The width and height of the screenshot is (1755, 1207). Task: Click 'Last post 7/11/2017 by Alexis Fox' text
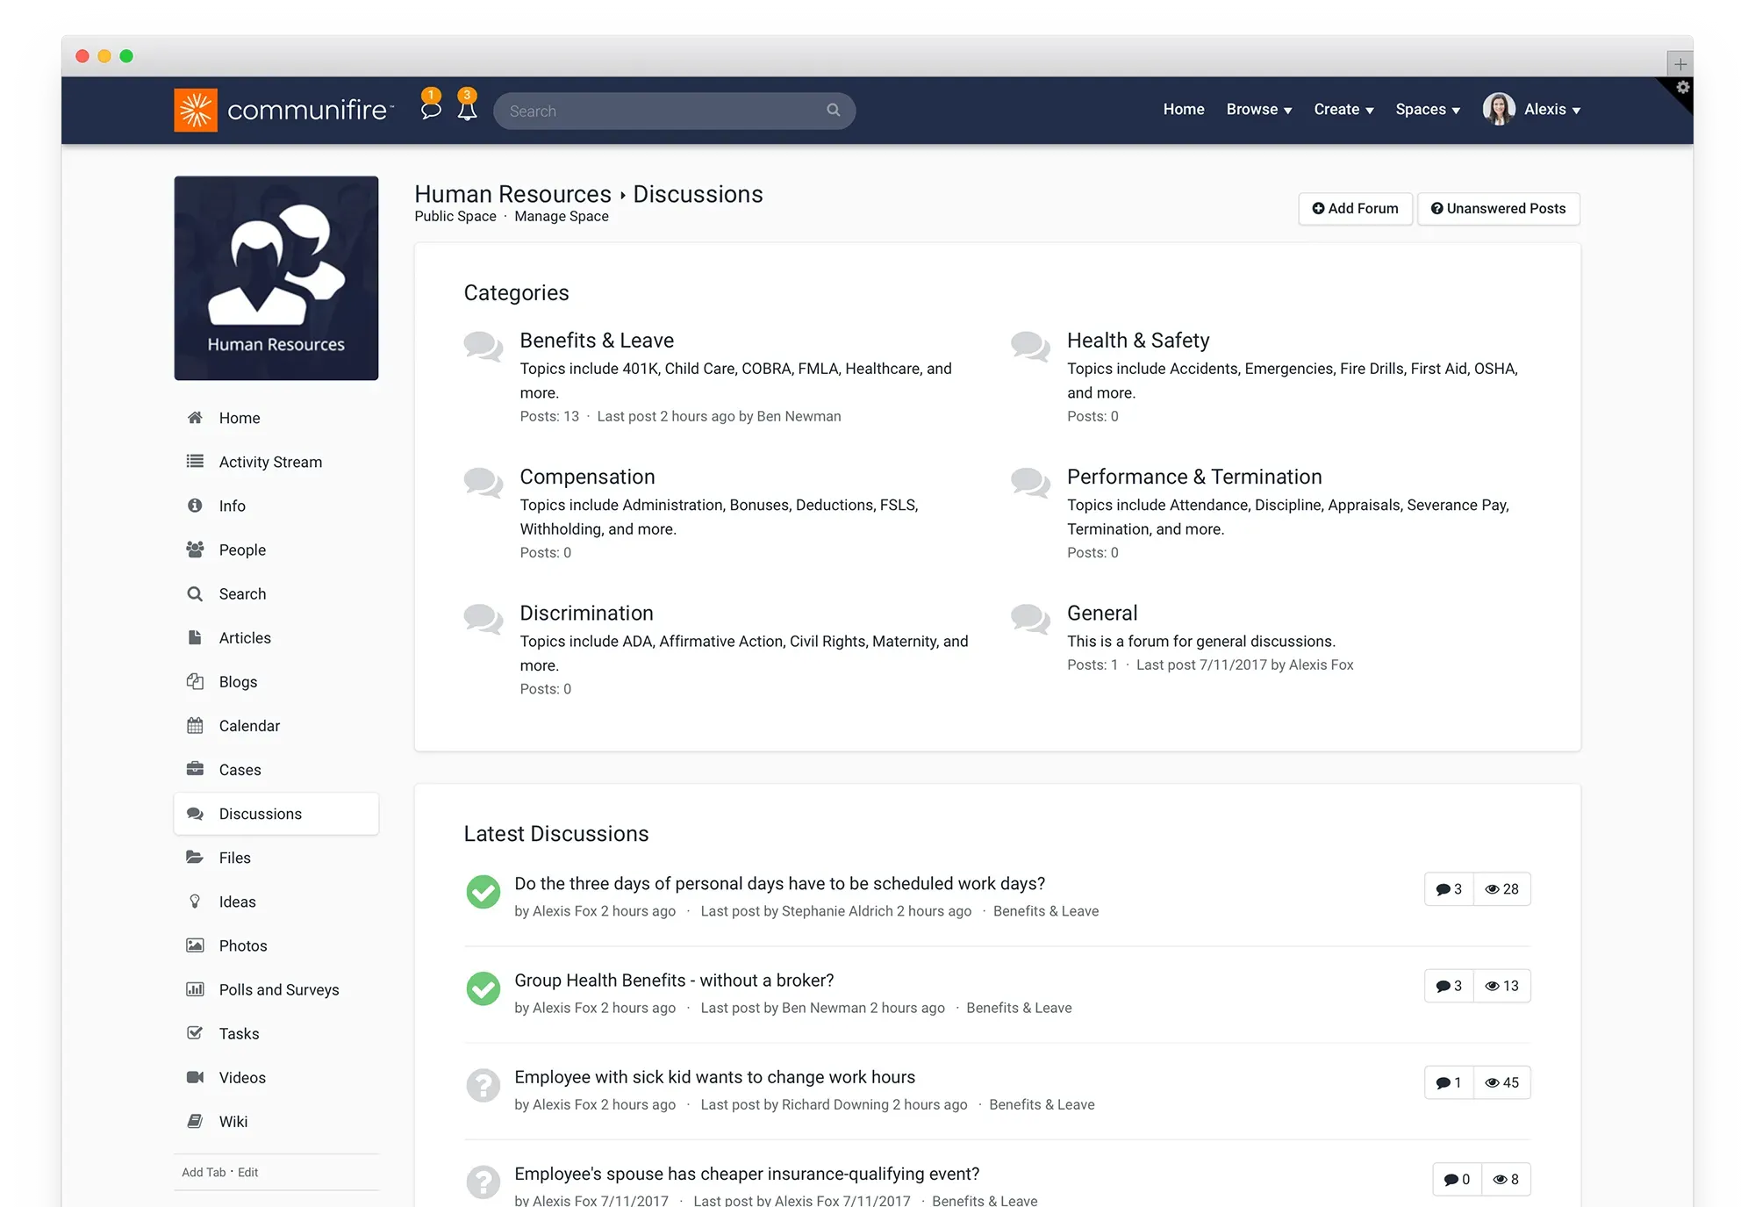[1244, 665]
